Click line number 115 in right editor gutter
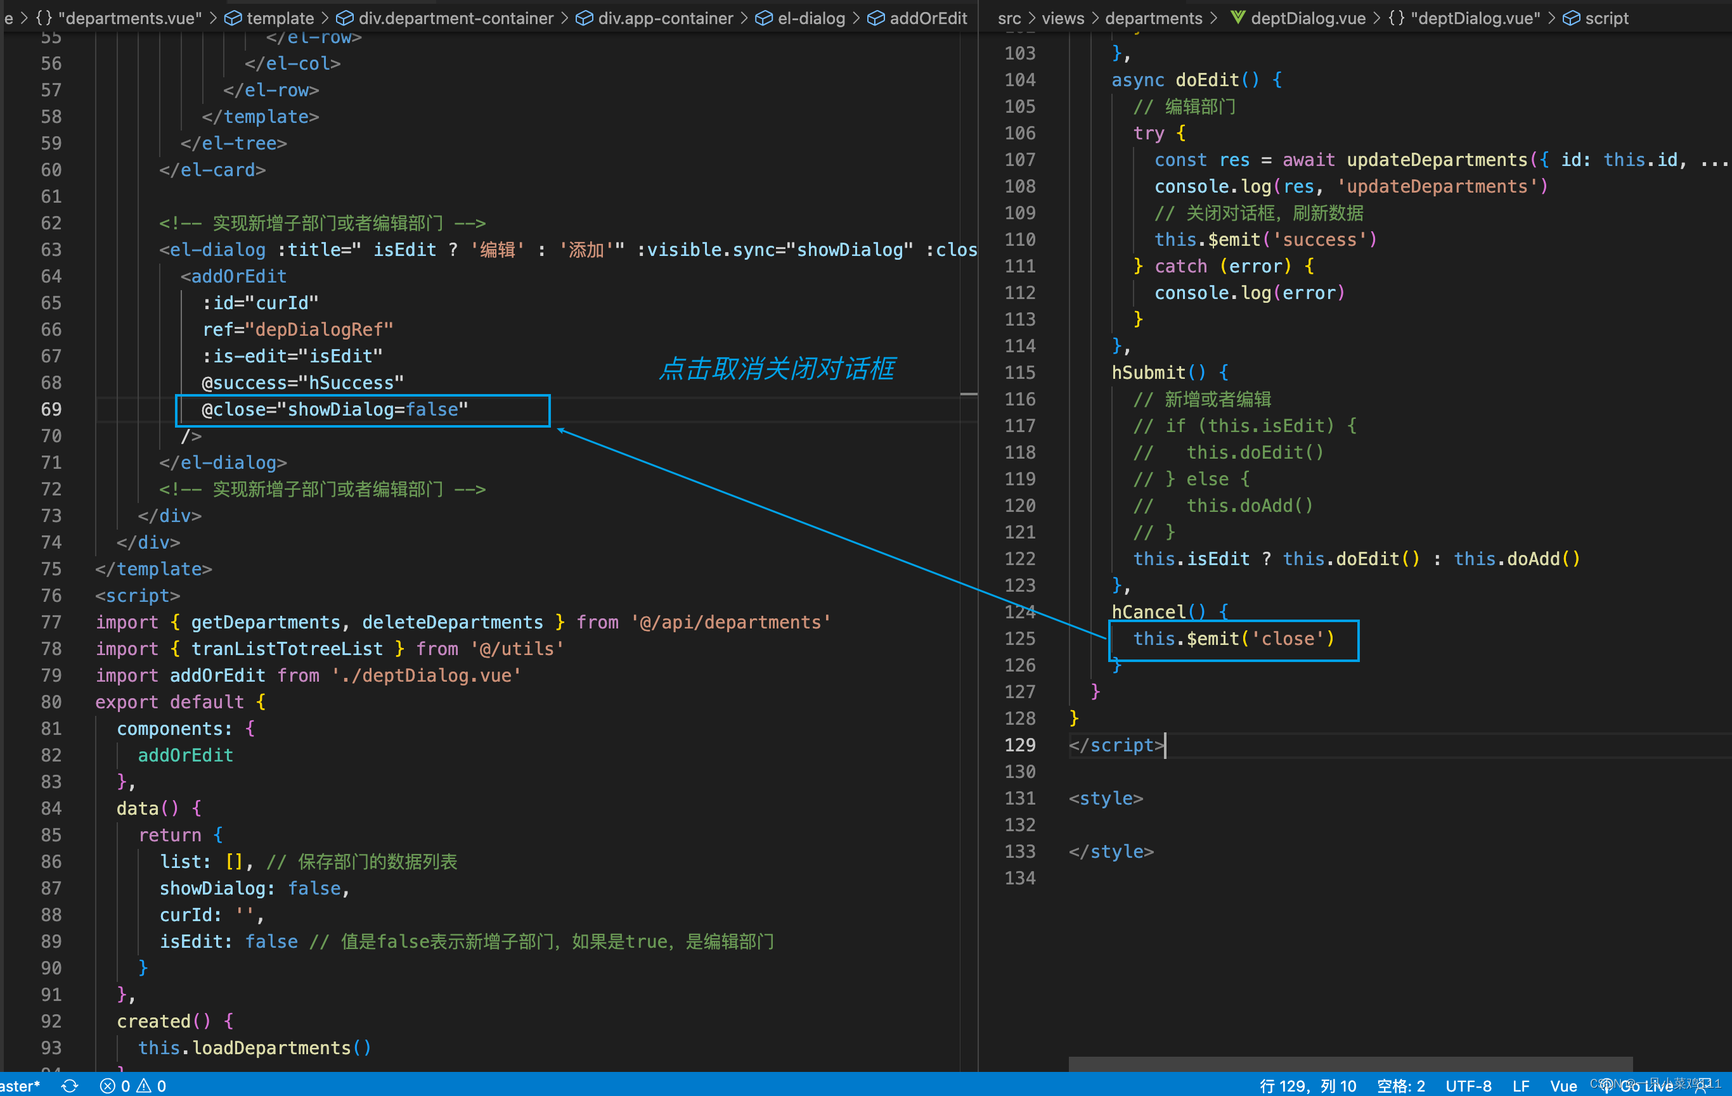Screen dimensions: 1732x1096 click(1019, 373)
